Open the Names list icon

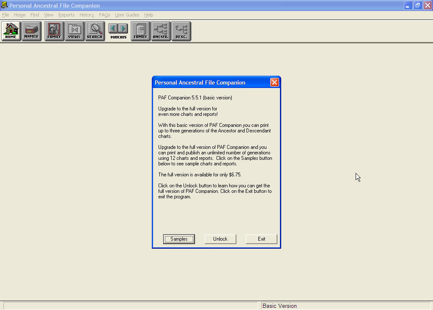31,30
